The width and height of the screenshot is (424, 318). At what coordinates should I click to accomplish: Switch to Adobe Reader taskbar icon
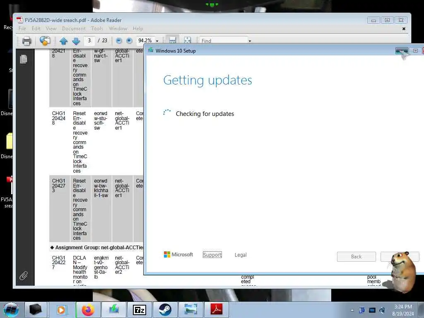click(216, 310)
